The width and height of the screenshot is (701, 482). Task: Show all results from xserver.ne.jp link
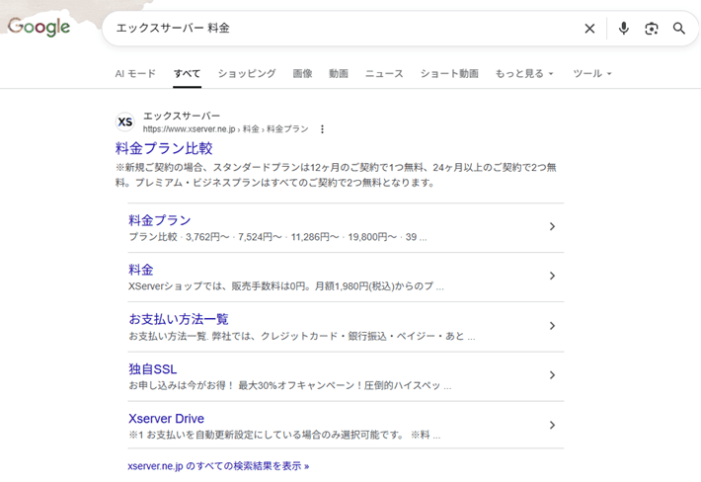[x=218, y=466]
